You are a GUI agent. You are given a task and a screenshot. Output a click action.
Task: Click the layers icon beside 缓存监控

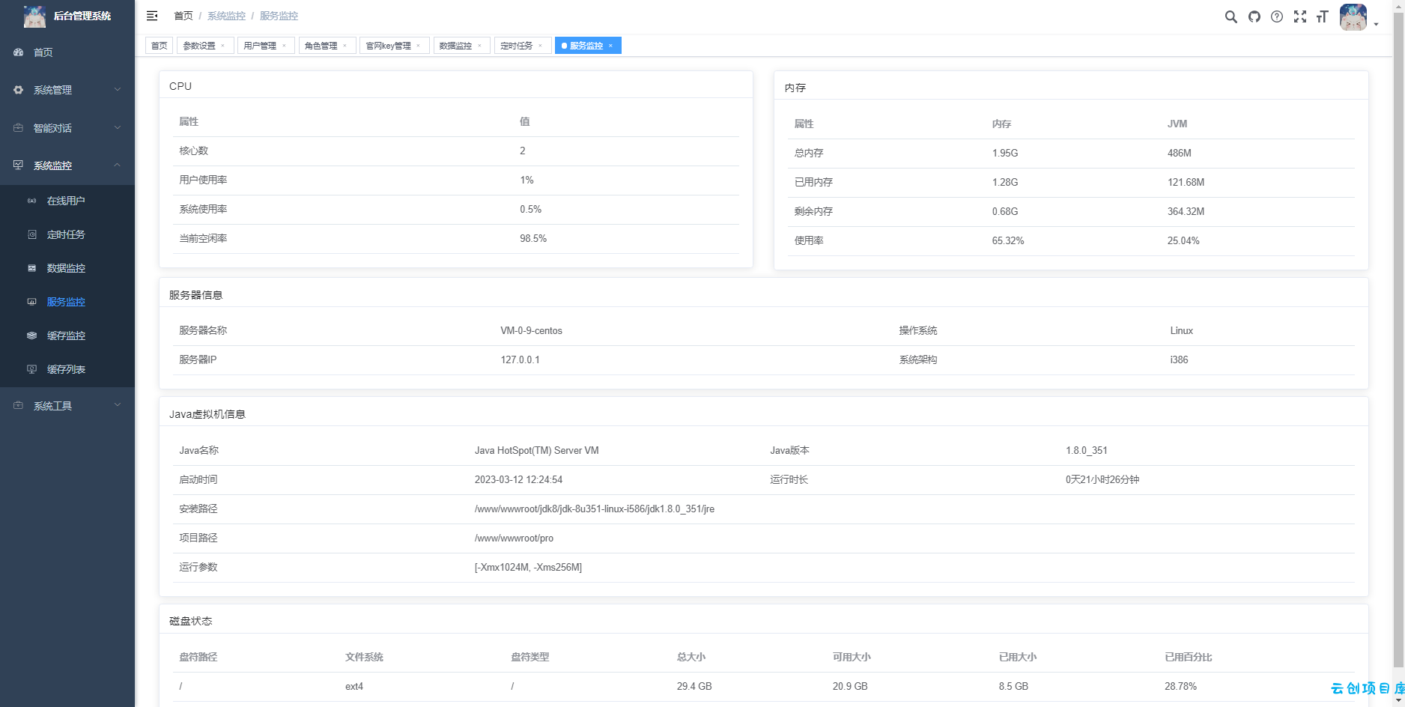(31, 336)
